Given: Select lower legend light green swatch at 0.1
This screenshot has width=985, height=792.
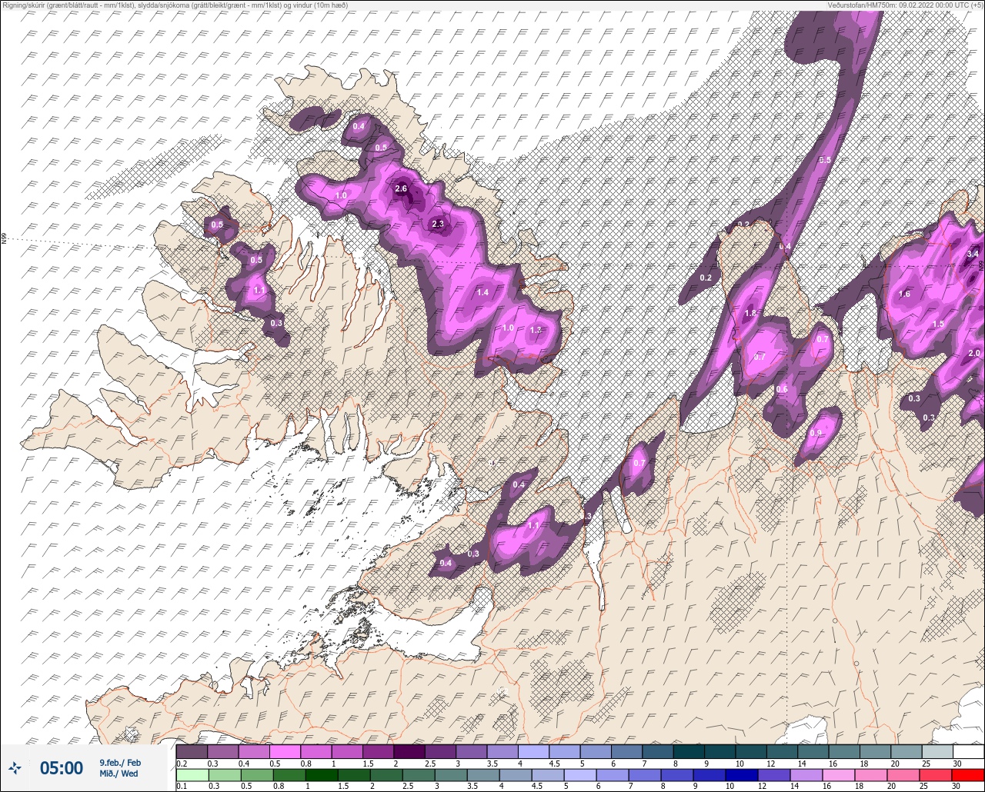Looking at the screenshot, I should [192, 775].
